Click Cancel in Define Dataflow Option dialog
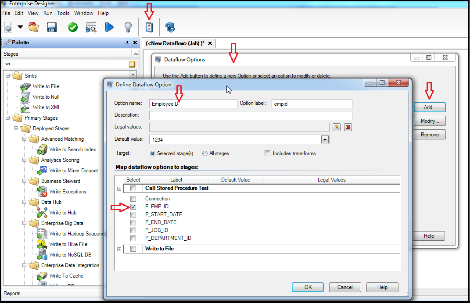 [345, 287]
